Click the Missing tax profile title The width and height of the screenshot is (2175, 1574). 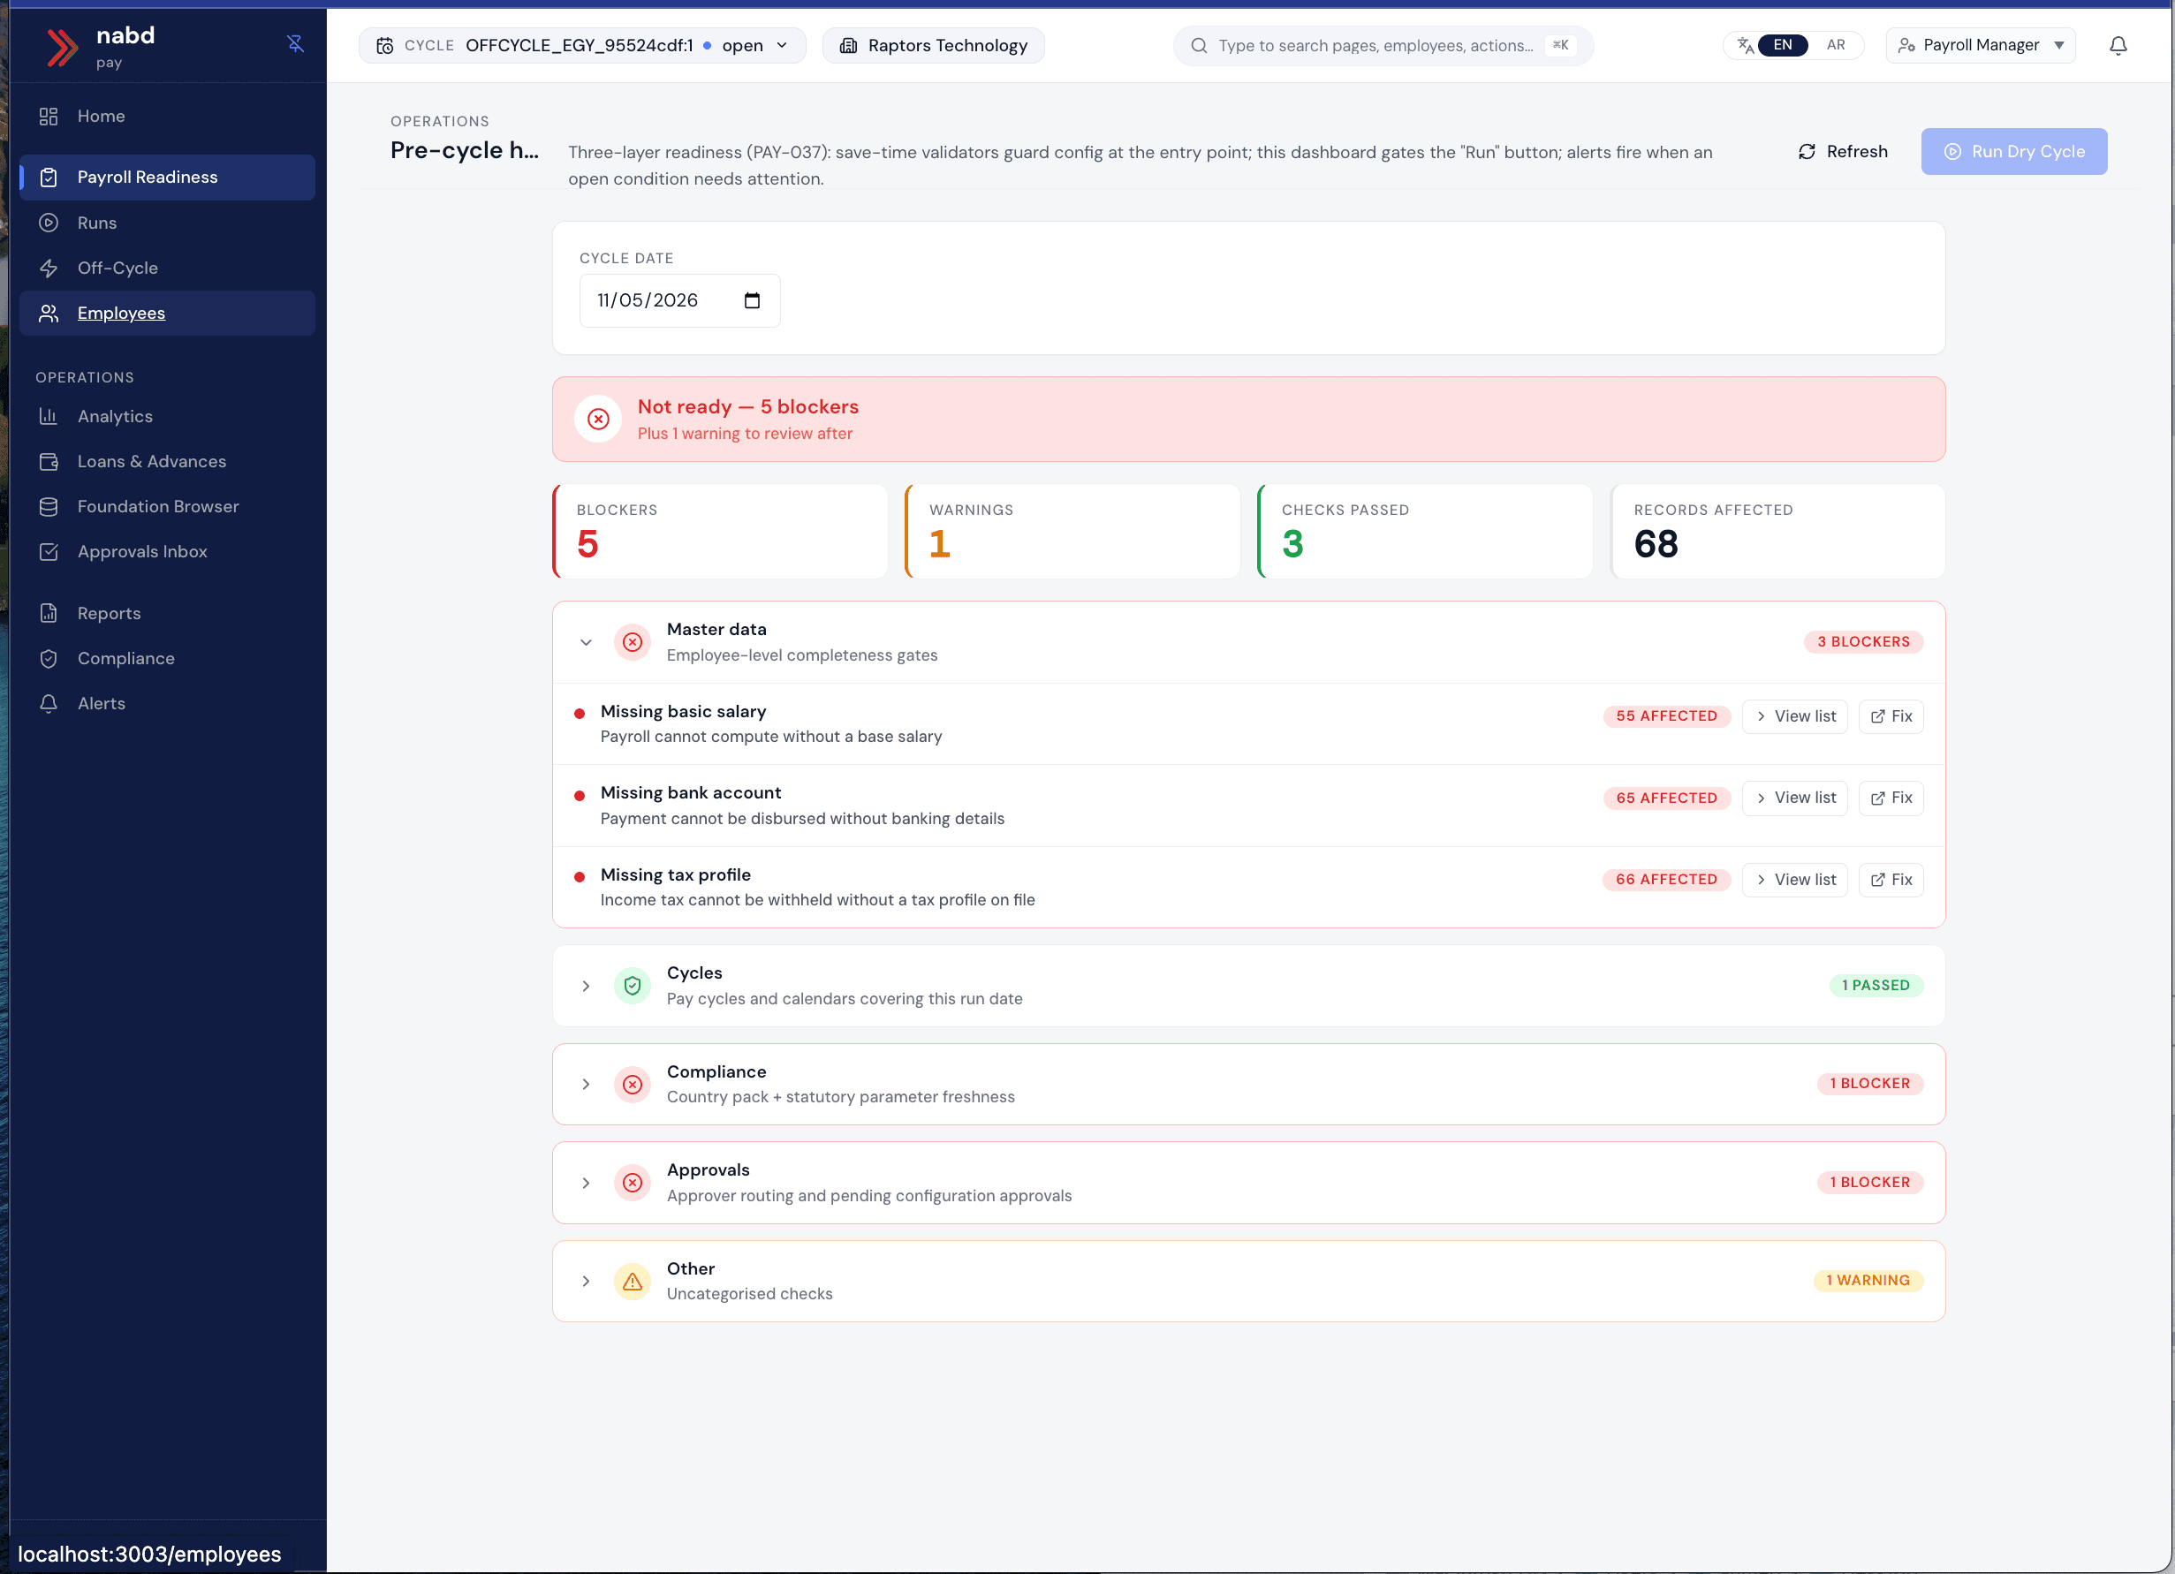click(675, 874)
